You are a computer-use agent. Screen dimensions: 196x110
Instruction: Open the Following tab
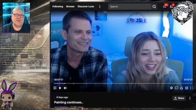point(58,6)
